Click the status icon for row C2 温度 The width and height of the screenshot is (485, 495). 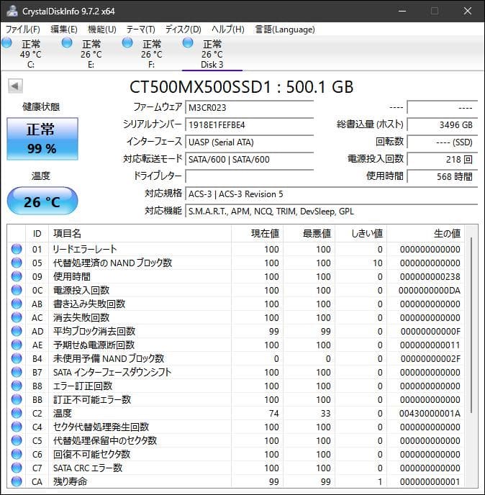pyautogui.click(x=17, y=413)
